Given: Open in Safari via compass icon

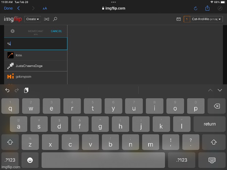Looking at the screenshot, I should point(220,8).
